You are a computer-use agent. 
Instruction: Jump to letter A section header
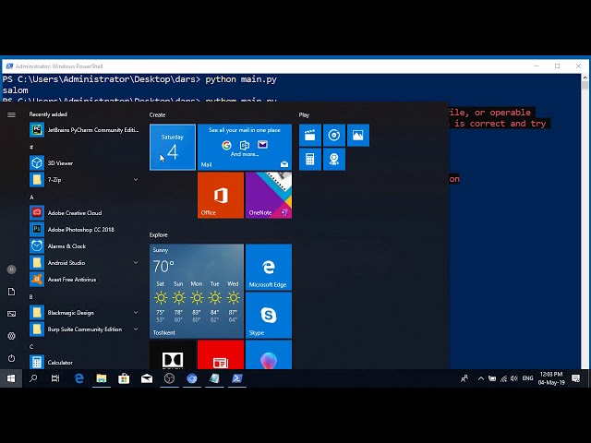coord(31,197)
